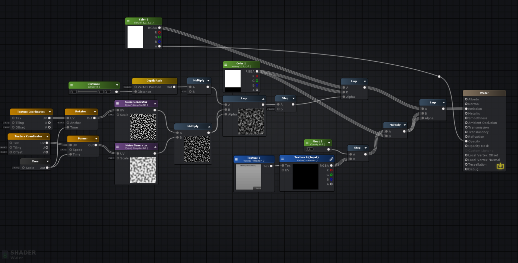Click the Float 0 value field showing 0,6
The width and height of the screenshot is (518, 263).
coord(309,149)
